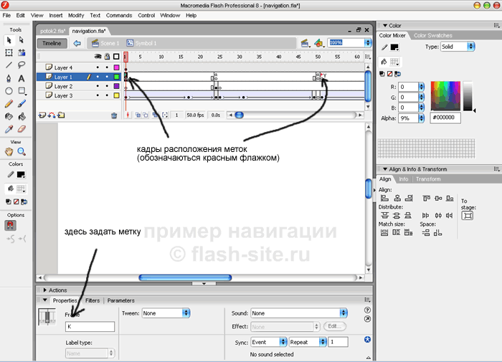Select the Layer 2 row
The height and width of the screenshot is (362, 502).
coord(78,86)
